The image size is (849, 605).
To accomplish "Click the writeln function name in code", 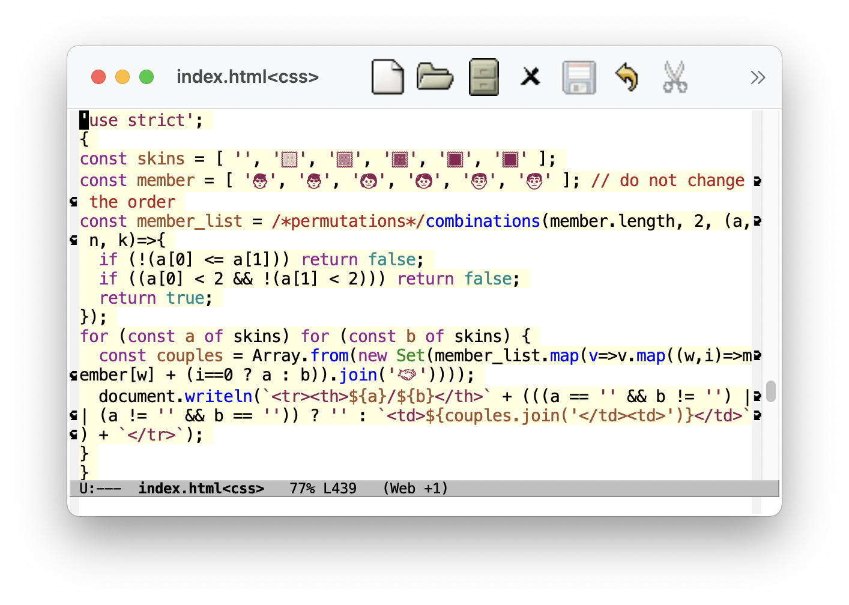I will 219,397.
